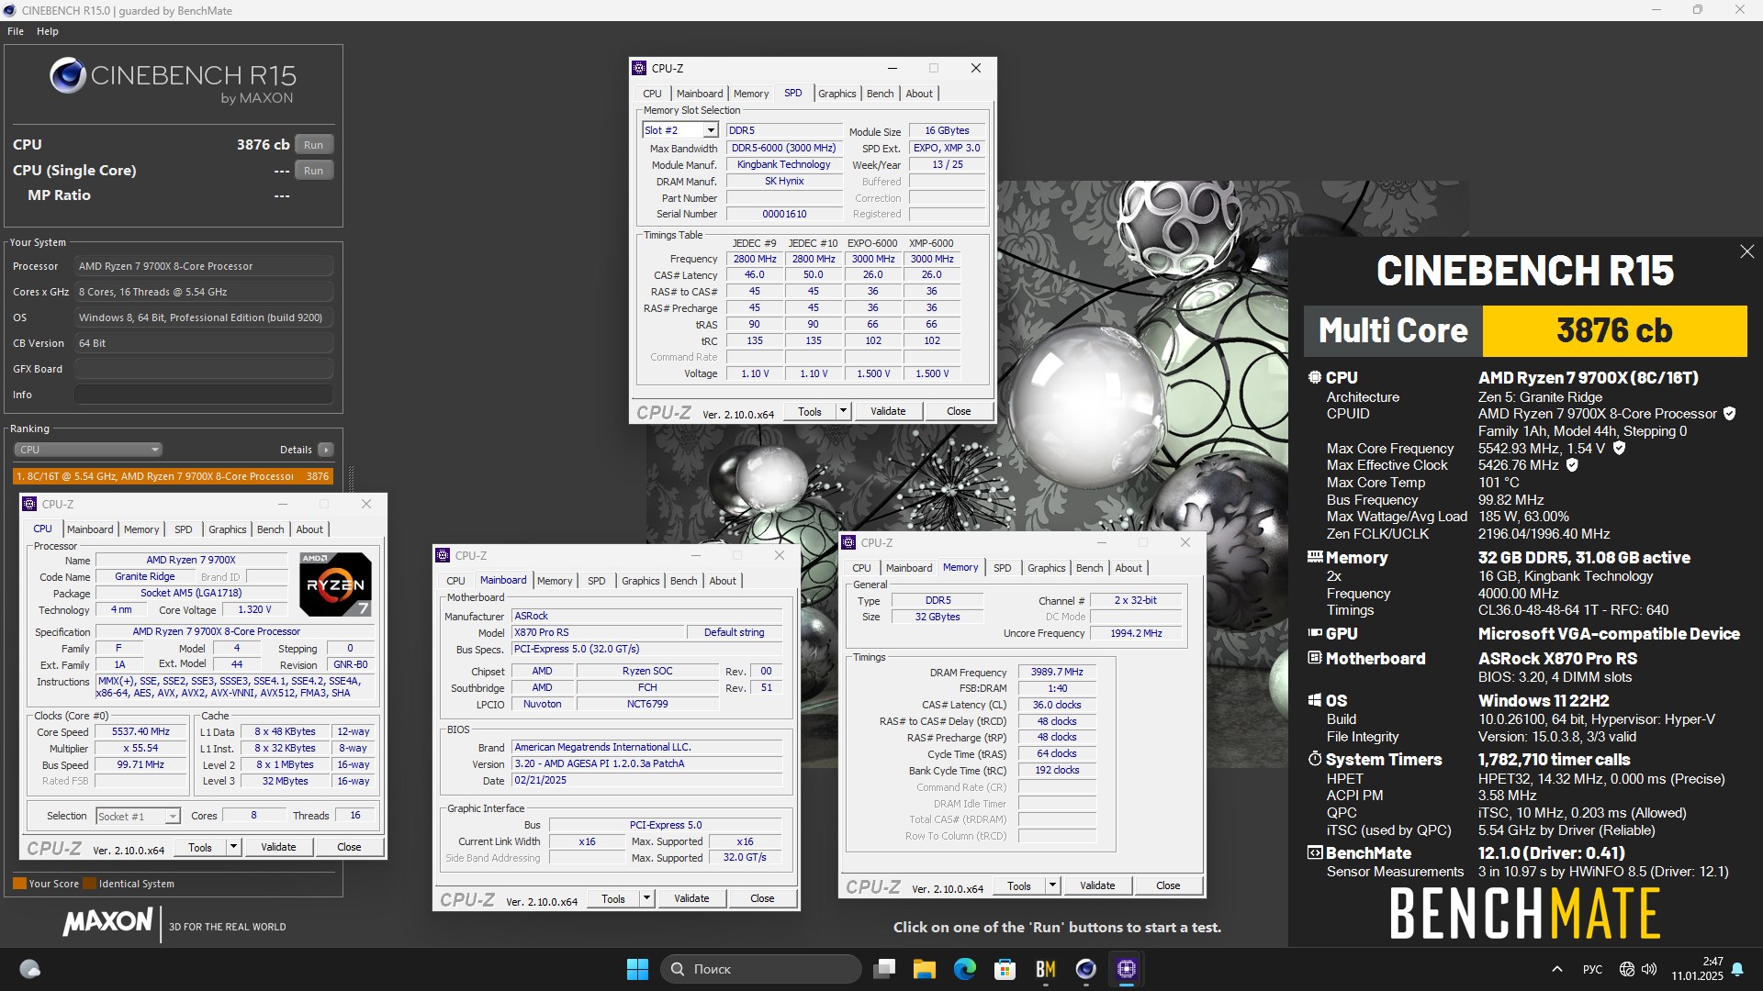Open About tab in SPD CPU-Z window
Image resolution: width=1763 pixels, height=991 pixels.
[x=919, y=94]
